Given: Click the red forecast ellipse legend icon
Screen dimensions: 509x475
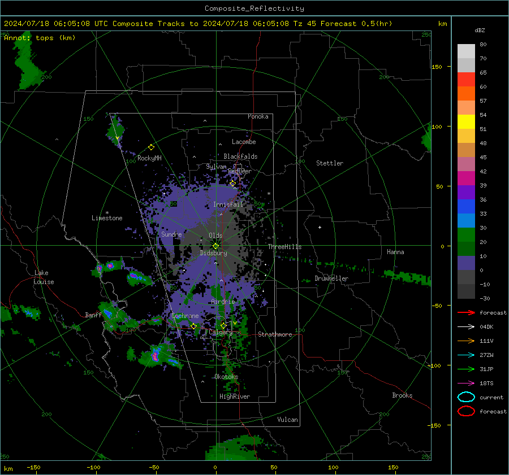Looking at the screenshot, I should [x=466, y=411].
